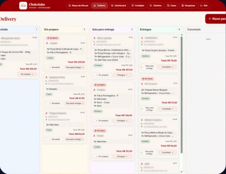Viewport: 226px width, 174px height.
Task: Click customer person icon on R$ 167,00 order
Action: point(95,38)
